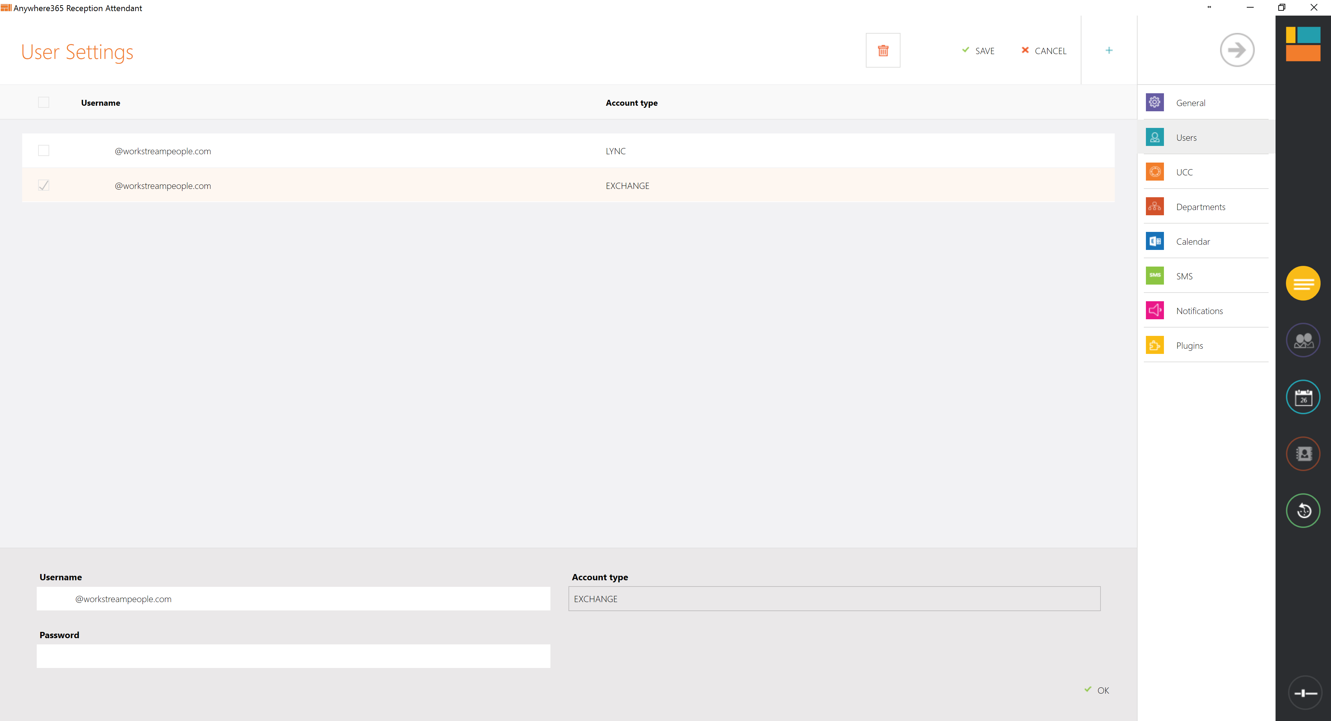Click the SAVE button
Screen dimensions: 1331x721
978,51
